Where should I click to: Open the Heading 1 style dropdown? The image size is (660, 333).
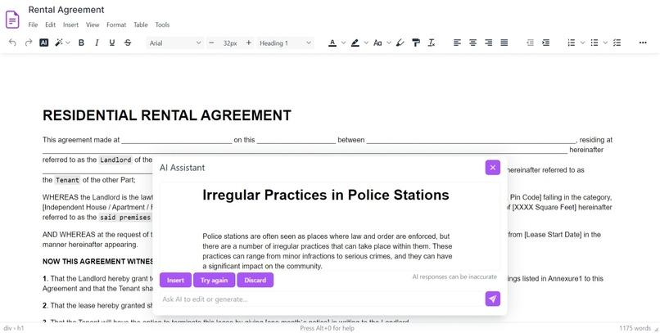[x=286, y=43]
